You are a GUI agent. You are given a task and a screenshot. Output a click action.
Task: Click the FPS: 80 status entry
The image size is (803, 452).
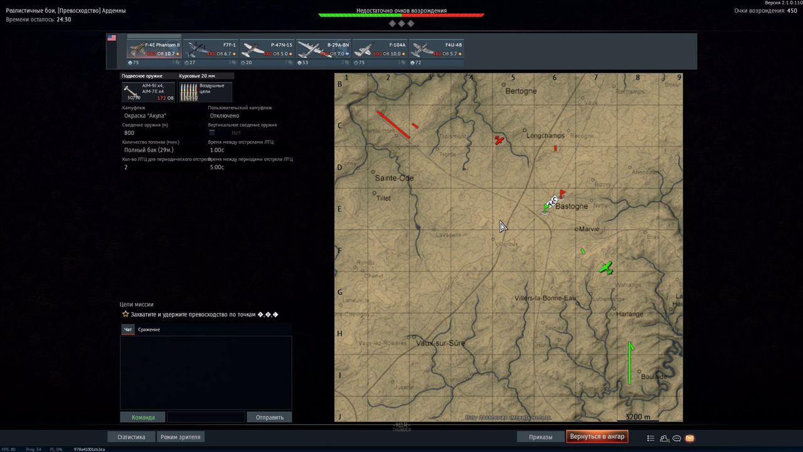pos(9,449)
